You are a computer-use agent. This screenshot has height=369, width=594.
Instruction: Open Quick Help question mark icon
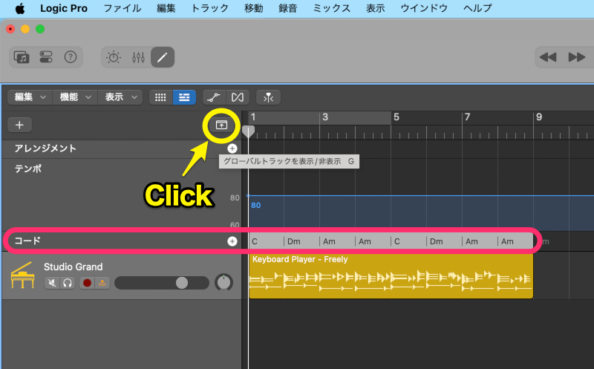coord(71,57)
